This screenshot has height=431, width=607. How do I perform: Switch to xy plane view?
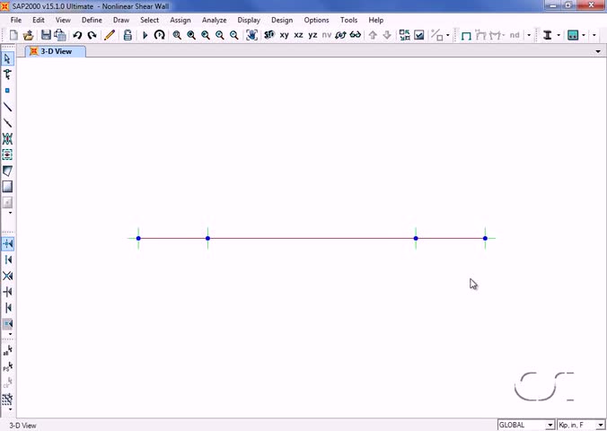[x=284, y=35]
